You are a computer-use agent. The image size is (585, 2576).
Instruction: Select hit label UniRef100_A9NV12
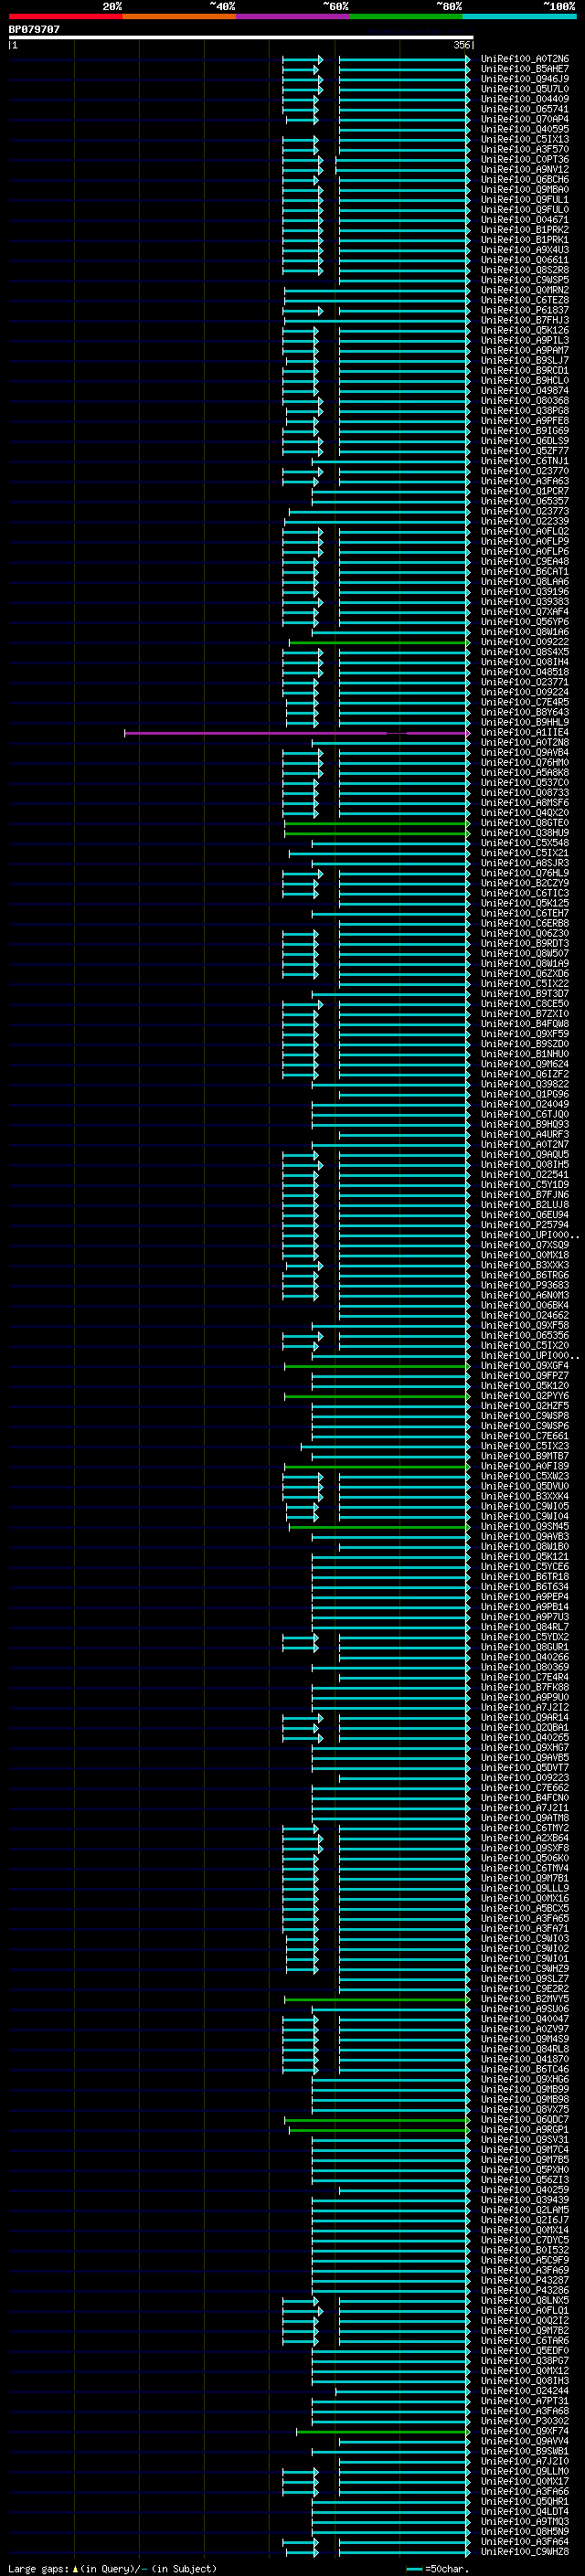click(x=524, y=169)
